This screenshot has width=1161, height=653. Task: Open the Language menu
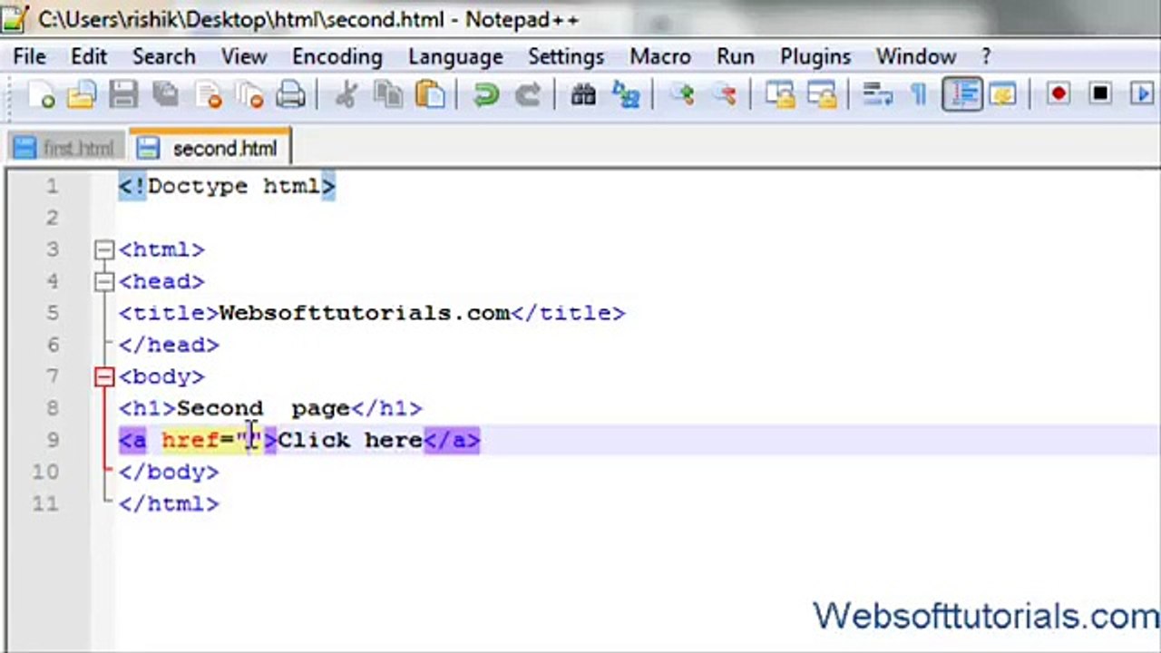[x=455, y=56]
